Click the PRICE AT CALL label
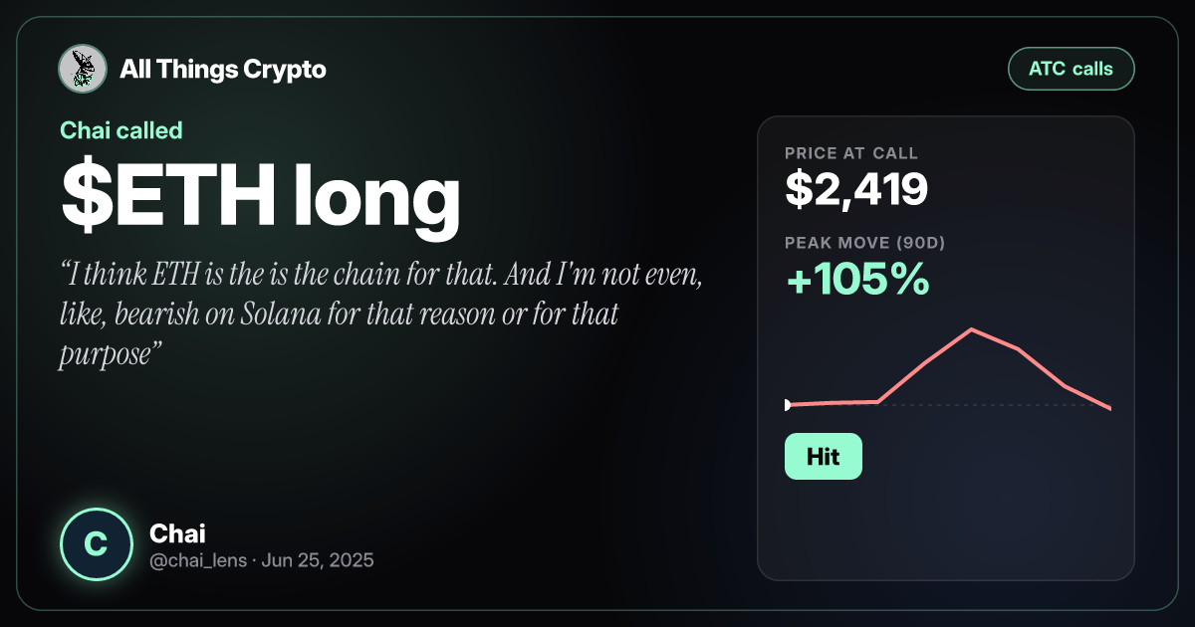 851,153
